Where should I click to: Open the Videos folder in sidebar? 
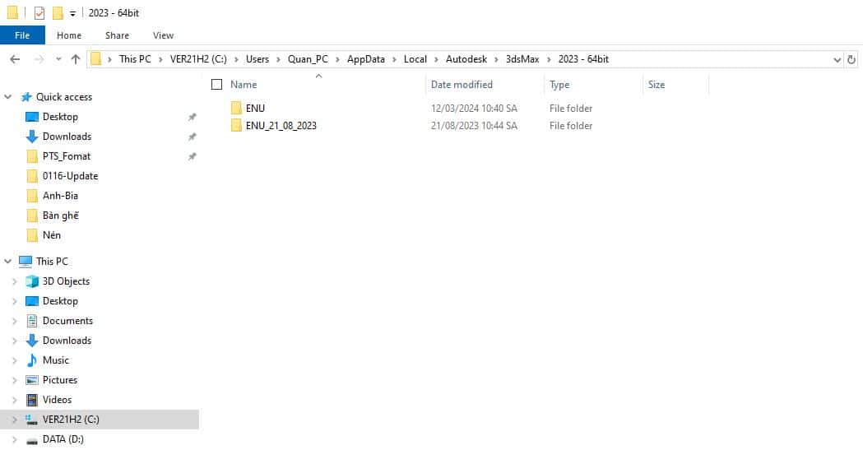click(57, 400)
